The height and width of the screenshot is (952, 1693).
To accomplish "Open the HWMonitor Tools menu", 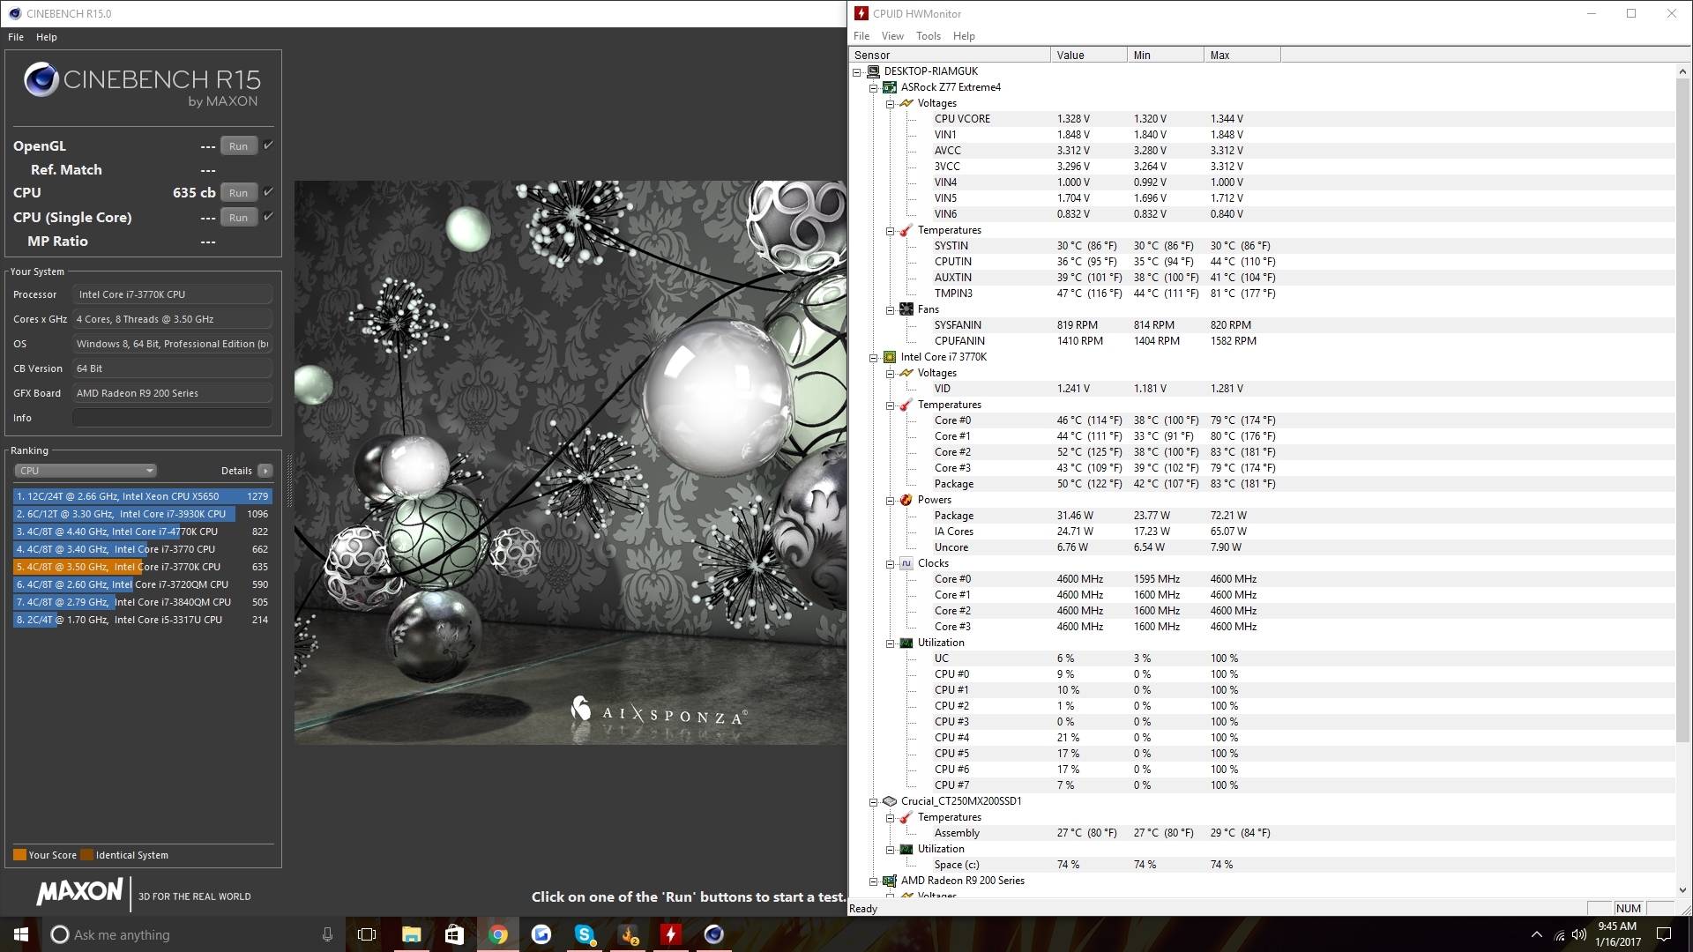I will tap(929, 36).
